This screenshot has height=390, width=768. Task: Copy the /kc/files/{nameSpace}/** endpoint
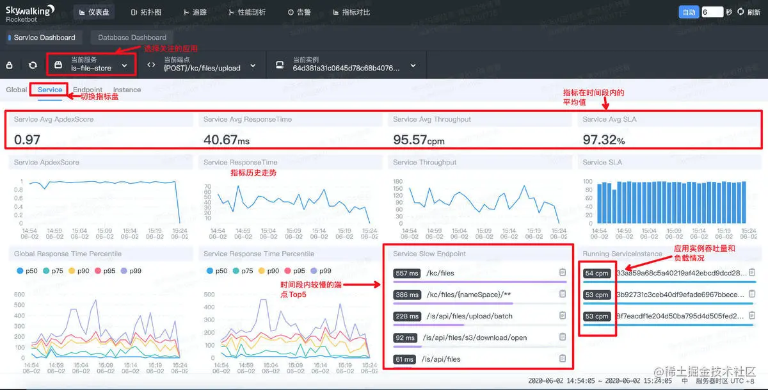pos(563,294)
